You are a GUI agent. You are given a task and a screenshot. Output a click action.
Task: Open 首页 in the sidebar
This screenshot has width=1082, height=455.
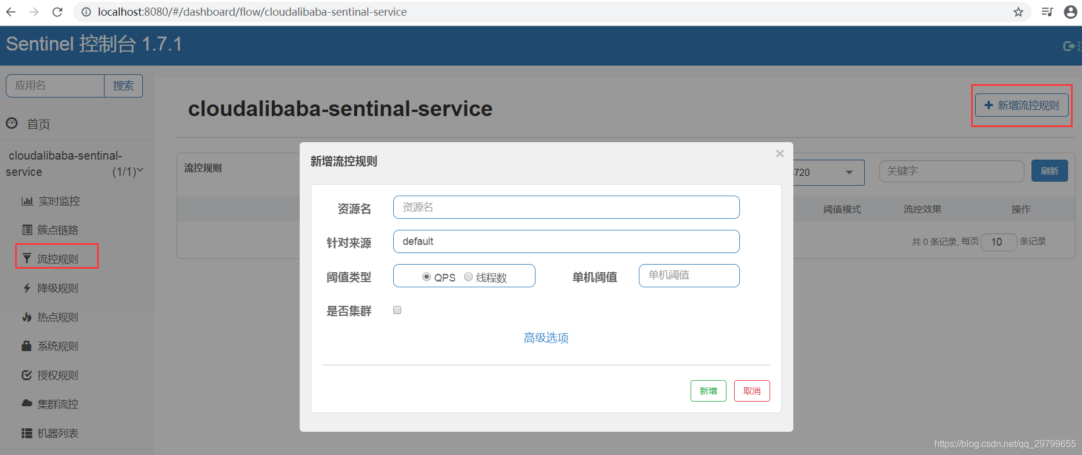click(x=38, y=124)
